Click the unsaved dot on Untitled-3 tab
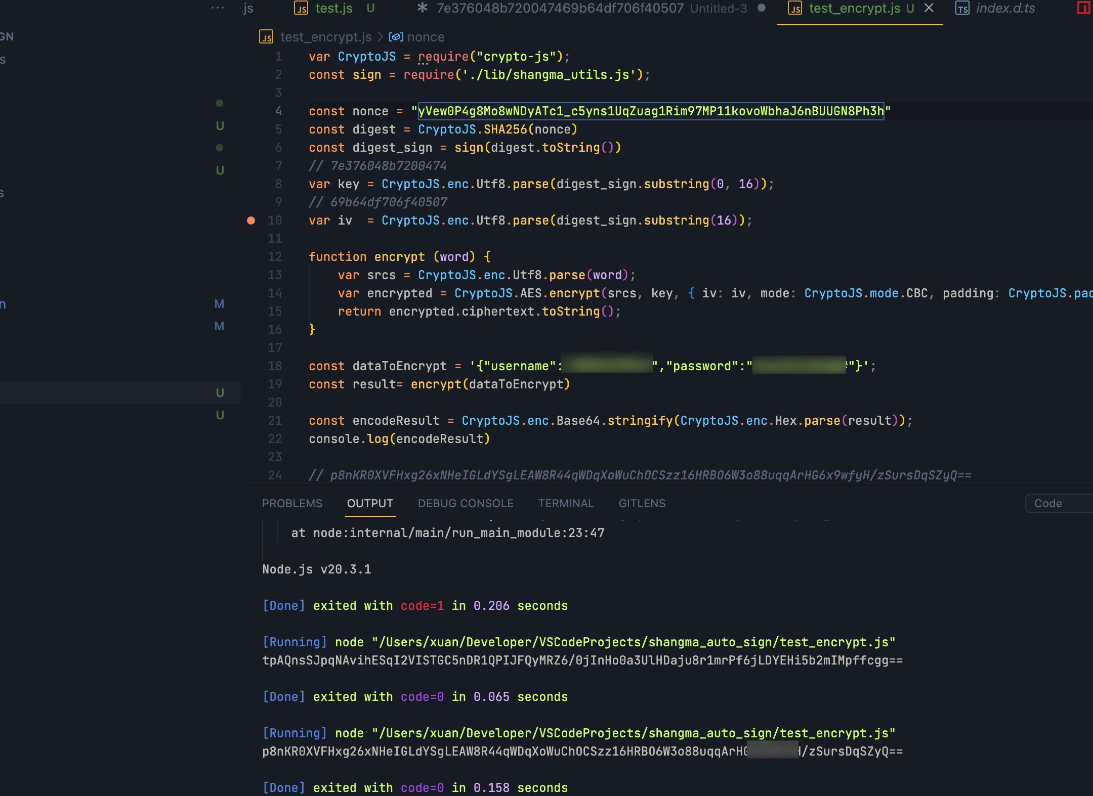1093x796 pixels. pos(762,8)
